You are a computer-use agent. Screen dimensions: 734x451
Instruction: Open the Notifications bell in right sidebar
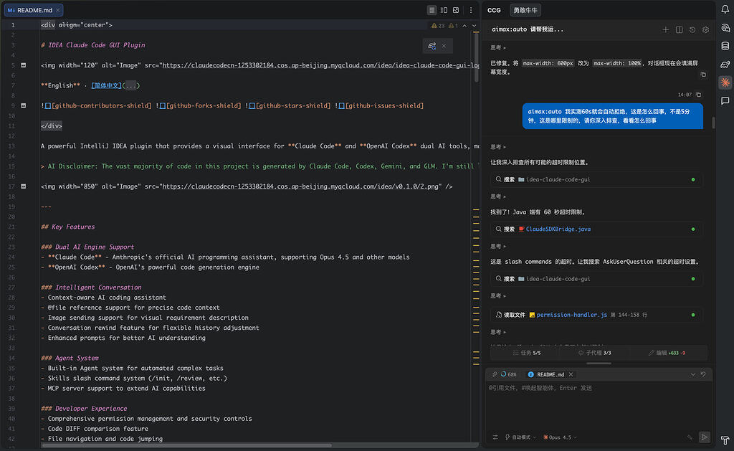(725, 9)
